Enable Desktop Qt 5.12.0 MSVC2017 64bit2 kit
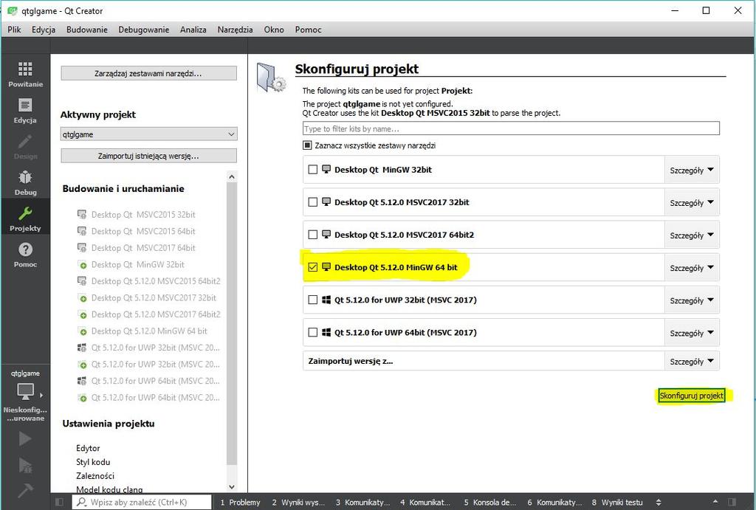The height and width of the screenshot is (510, 756). pos(313,235)
